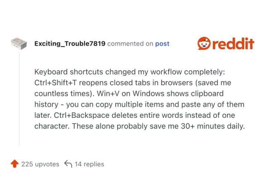This screenshot has width=265, height=195.
Task: Click the "225 upvotes" count
Action: tap(40, 164)
